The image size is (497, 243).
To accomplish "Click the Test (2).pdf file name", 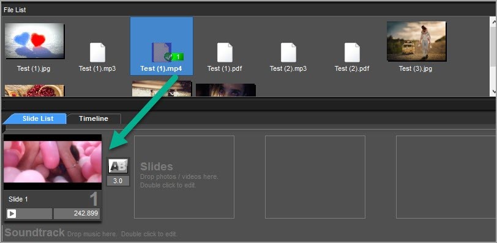I will pos(352,68).
